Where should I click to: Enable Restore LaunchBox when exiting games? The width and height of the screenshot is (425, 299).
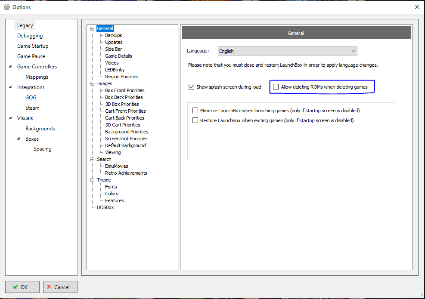(195, 120)
